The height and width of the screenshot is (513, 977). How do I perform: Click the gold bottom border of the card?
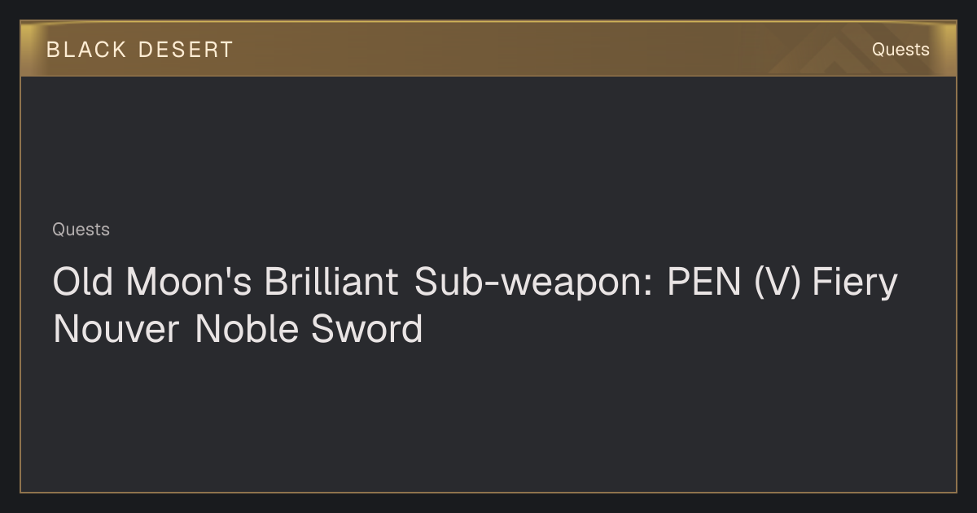488,492
